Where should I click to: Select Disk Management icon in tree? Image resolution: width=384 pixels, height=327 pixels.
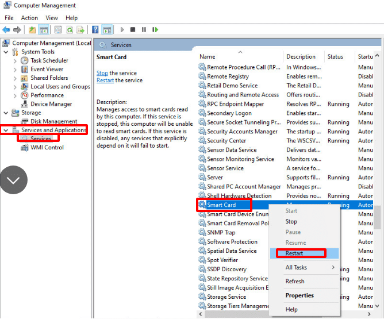pos(25,121)
